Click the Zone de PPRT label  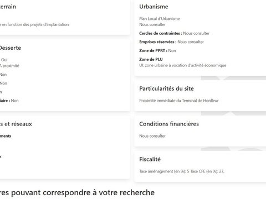(153, 51)
